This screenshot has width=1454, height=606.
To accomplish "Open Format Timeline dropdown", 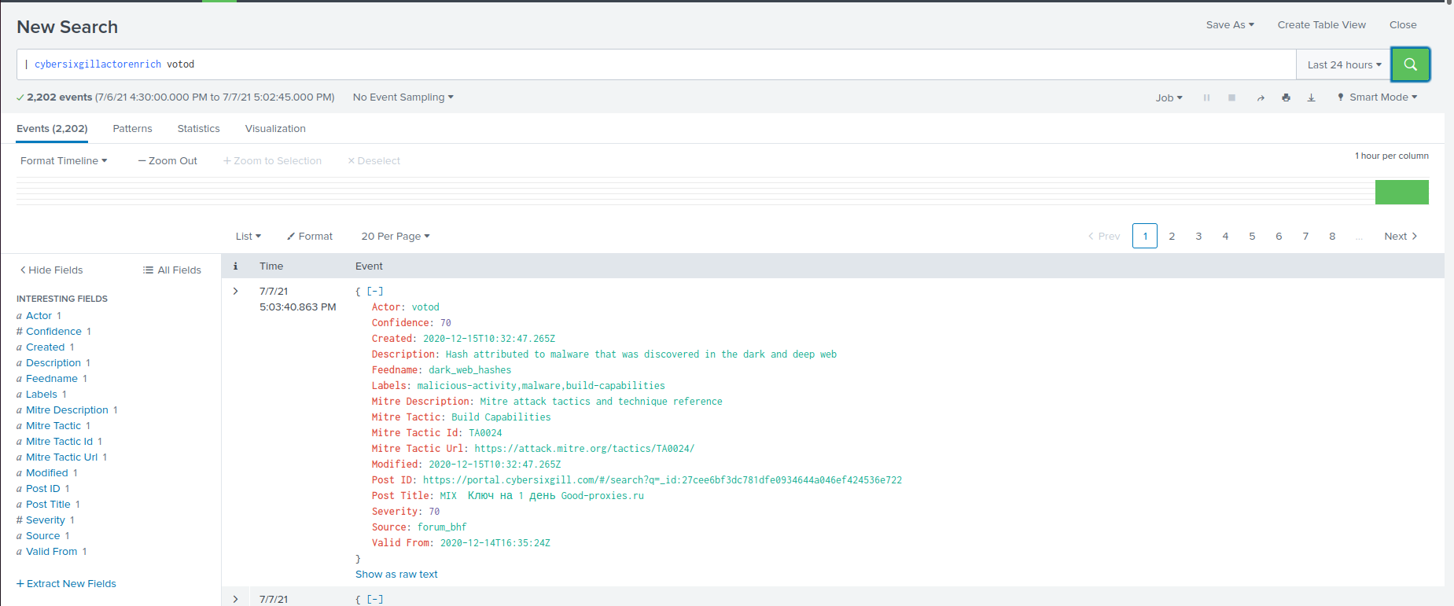I will (x=64, y=160).
